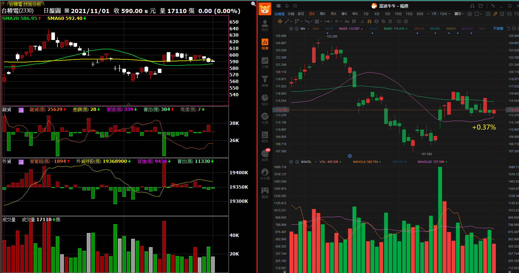Open MA indicator settings gear
Screen dimensions: 519x273
(291, 29)
